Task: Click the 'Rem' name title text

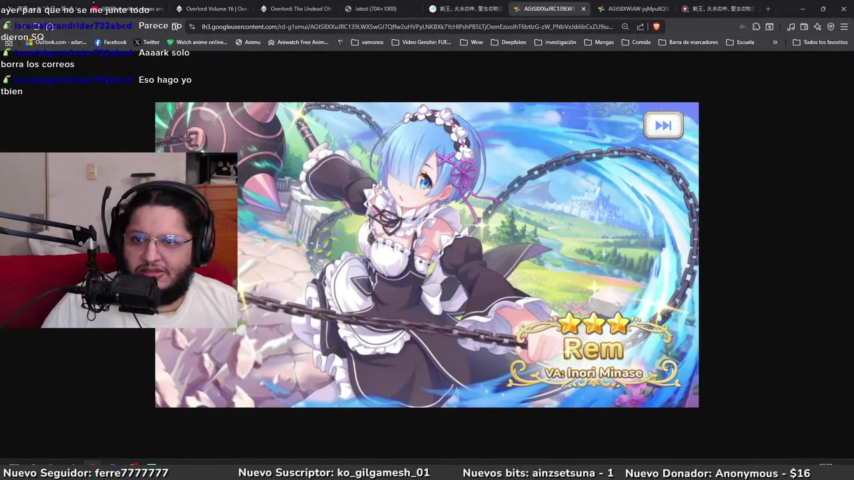Action: point(592,349)
